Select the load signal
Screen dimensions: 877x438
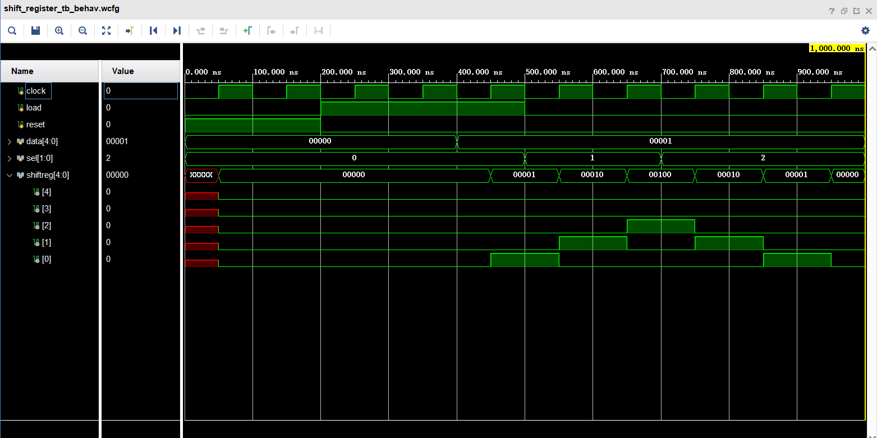click(x=34, y=108)
